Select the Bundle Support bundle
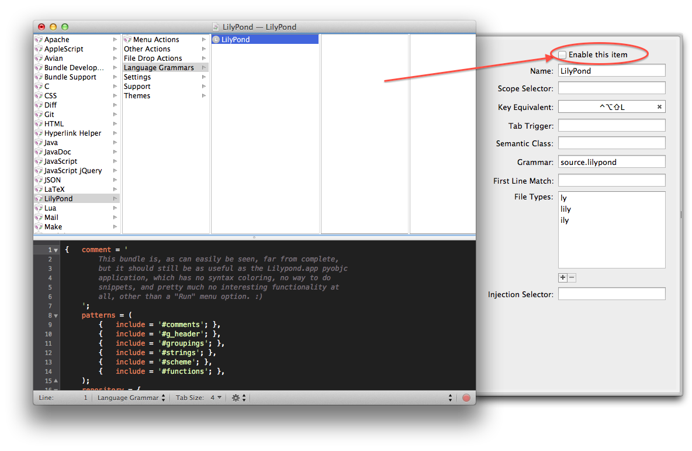This screenshot has height=451, width=692. [x=77, y=77]
